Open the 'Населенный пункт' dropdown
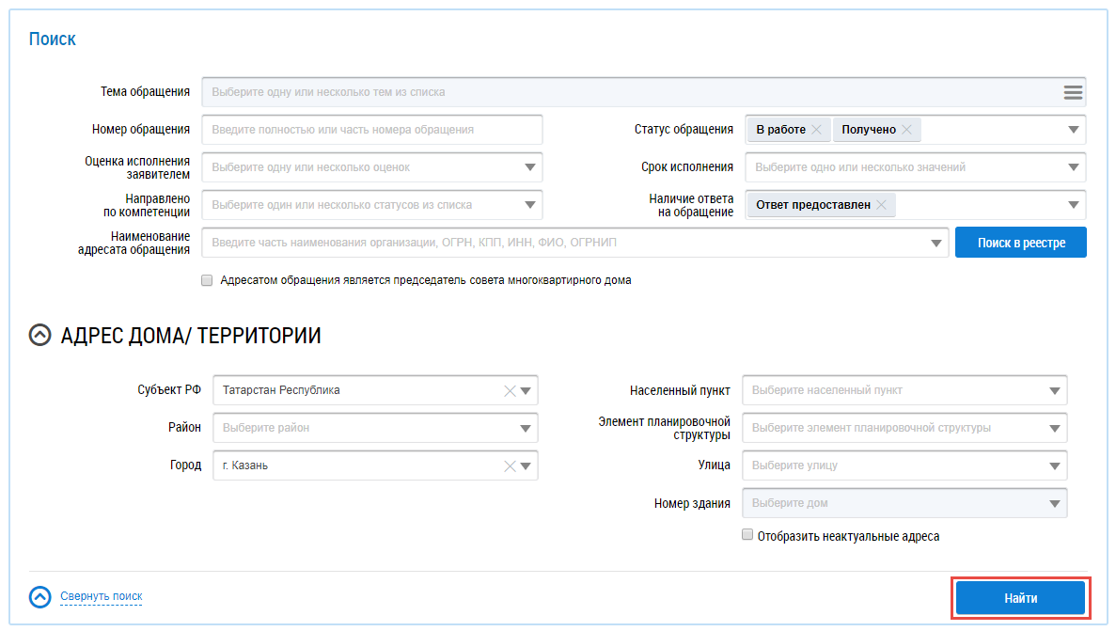Screen dimensions: 1116x631 pyautogui.click(x=1055, y=390)
